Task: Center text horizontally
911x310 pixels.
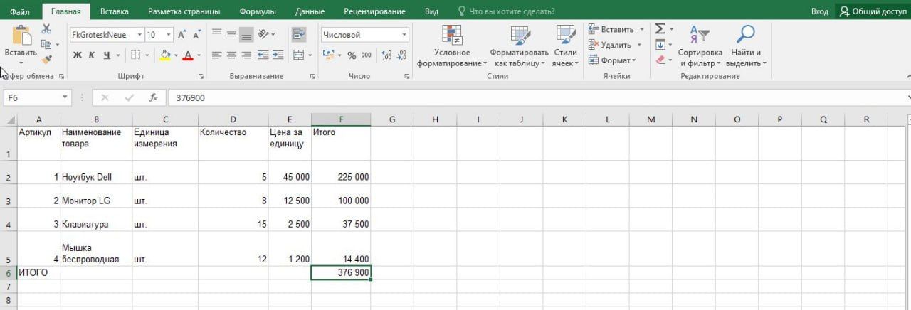Action: 231,55
